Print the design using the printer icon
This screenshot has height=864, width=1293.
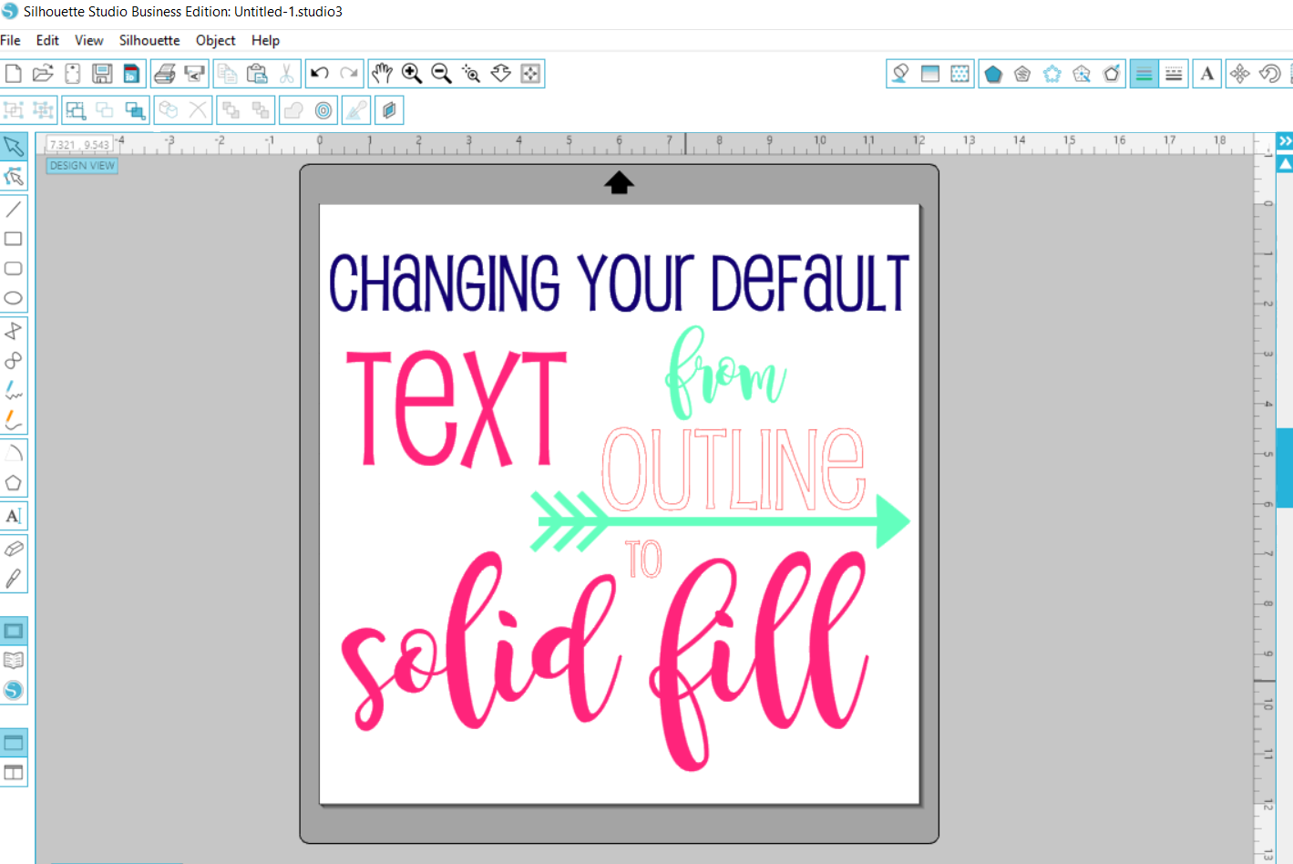(165, 74)
